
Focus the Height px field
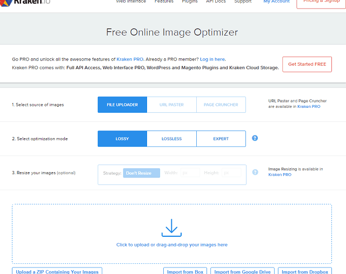231,173
